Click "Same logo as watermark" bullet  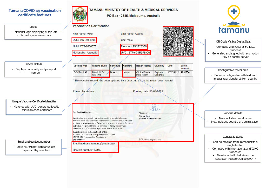[x=36, y=36]
